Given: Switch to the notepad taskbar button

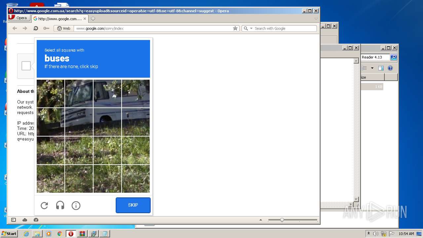Looking at the screenshot, I should tap(105, 234).
